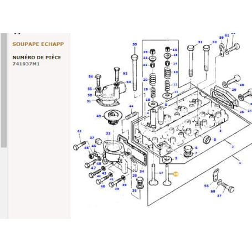
Task: Open callout 39 beneath the small washer
Action: click(125, 185)
